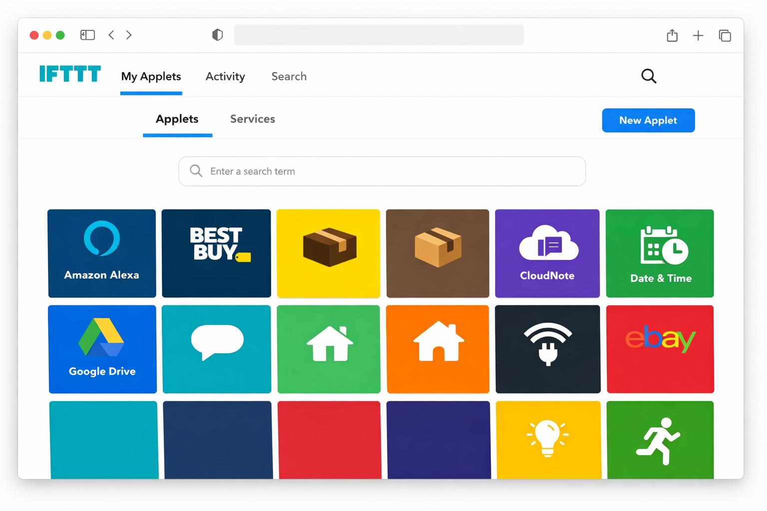The width and height of the screenshot is (767, 511).
Task: Open the Amazon Alexa service tile
Action: pos(102,253)
